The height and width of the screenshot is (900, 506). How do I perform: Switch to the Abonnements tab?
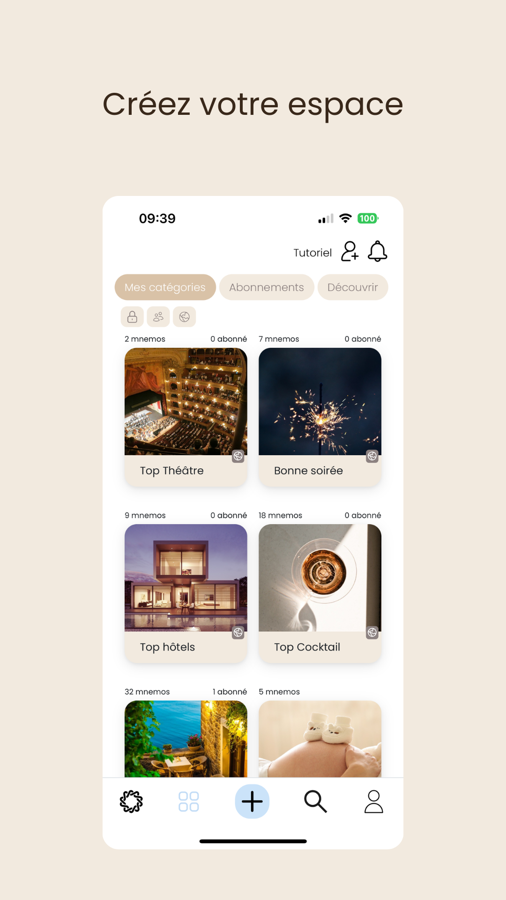coord(267,287)
